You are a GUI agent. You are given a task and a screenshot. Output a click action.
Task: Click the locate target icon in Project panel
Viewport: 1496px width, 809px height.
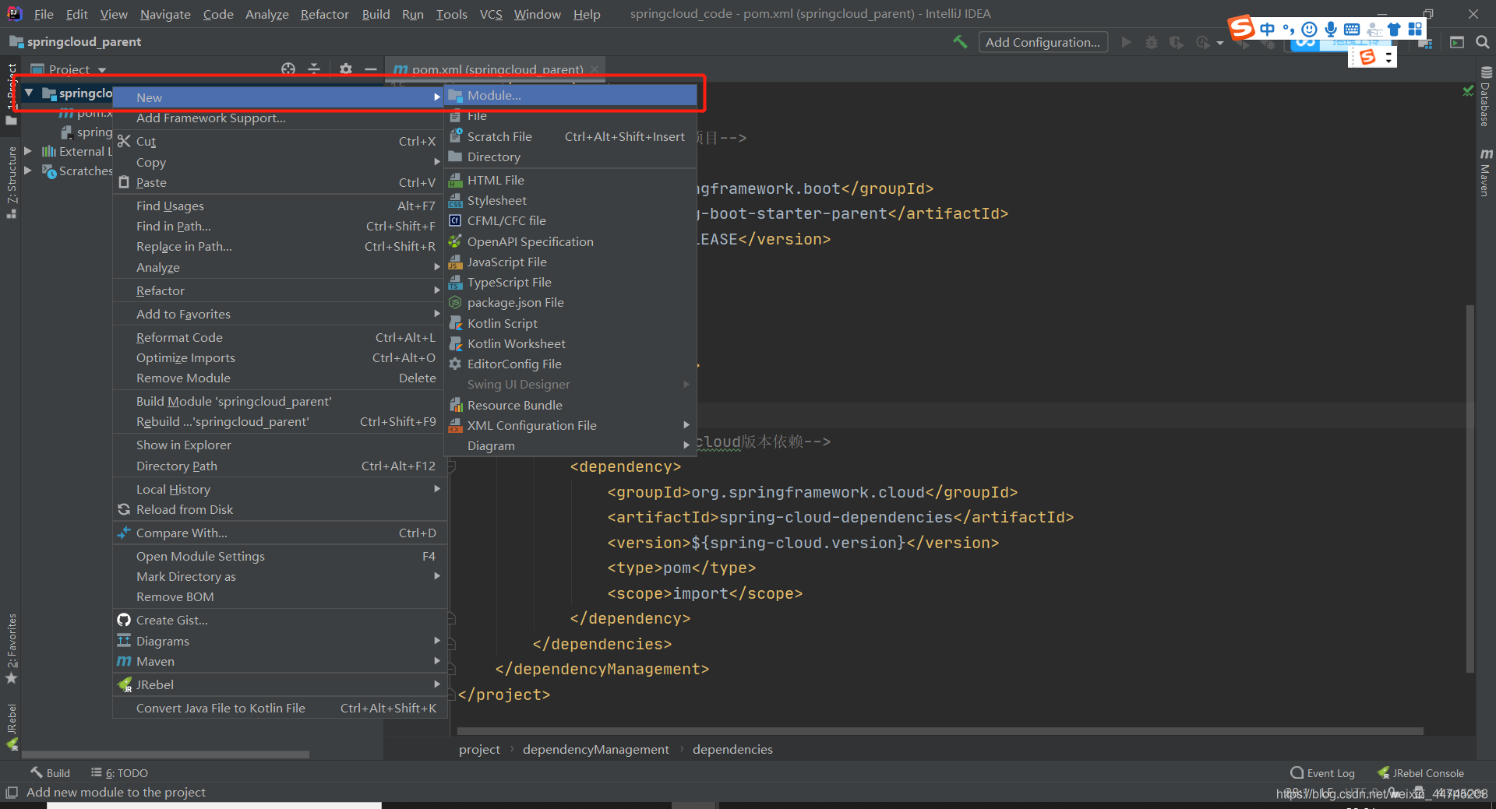tap(288, 69)
